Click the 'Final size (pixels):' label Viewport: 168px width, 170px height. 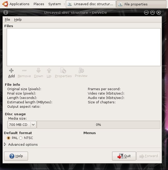[x=22, y=94]
